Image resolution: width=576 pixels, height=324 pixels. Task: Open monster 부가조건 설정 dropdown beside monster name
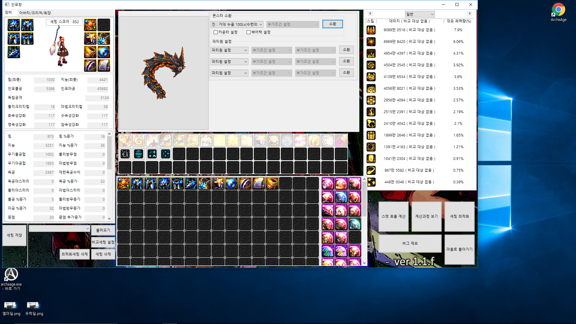(292, 24)
